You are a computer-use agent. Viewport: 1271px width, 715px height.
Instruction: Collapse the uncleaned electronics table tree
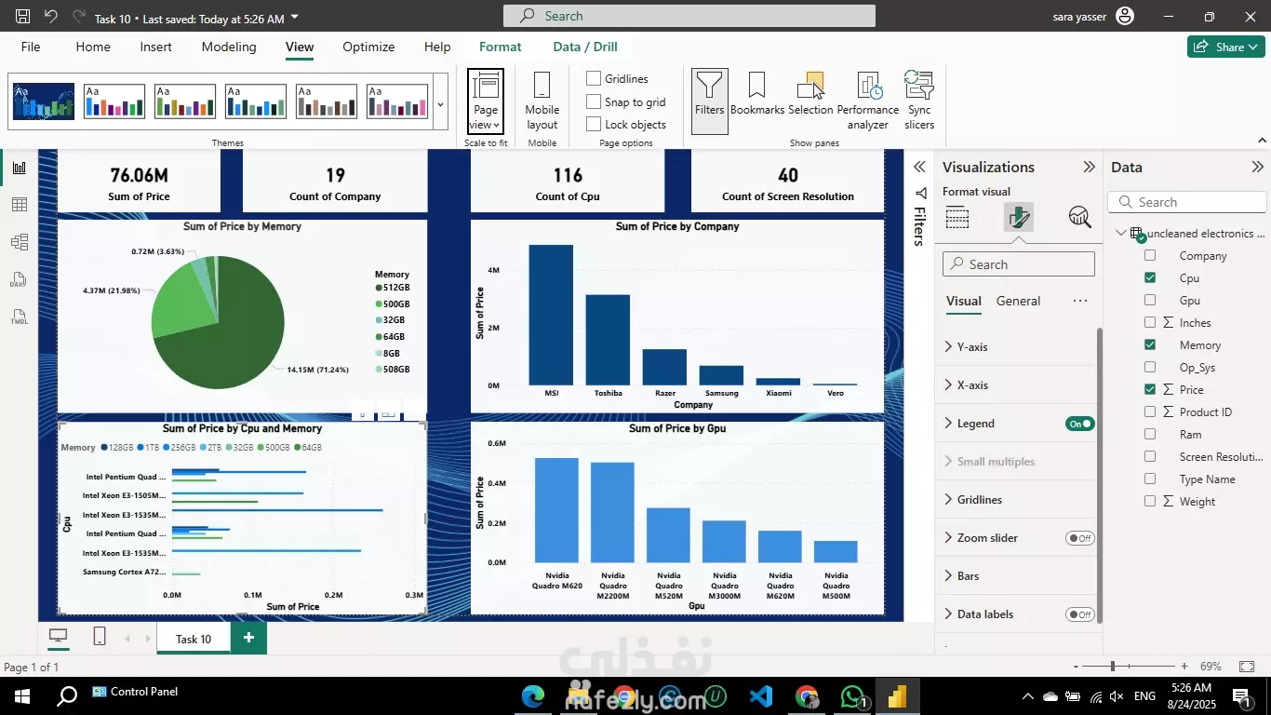(1120, 234)
